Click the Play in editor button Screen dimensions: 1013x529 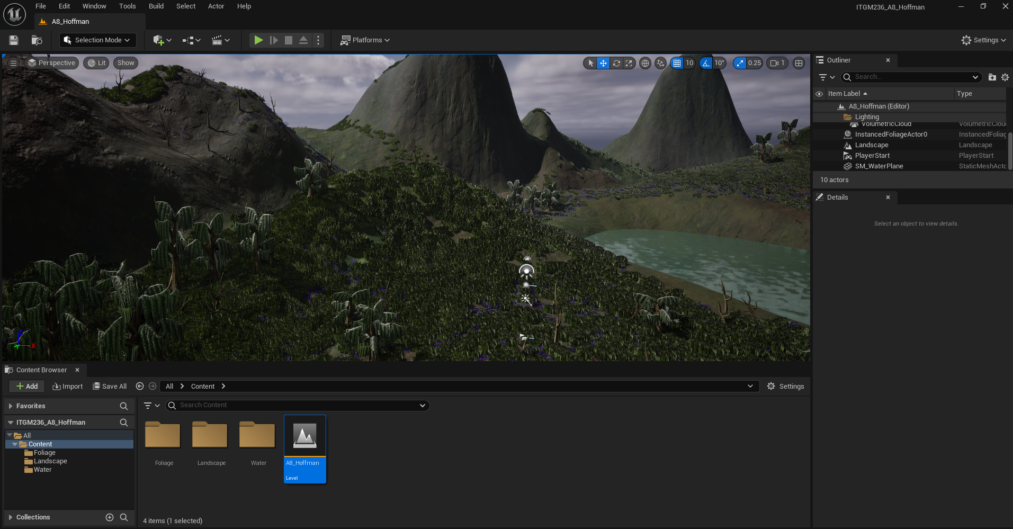(258, 40)
